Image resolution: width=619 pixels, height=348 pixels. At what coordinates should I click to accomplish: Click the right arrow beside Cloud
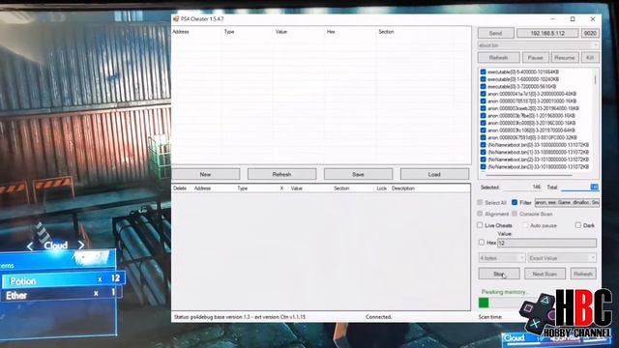coord(81,245)
